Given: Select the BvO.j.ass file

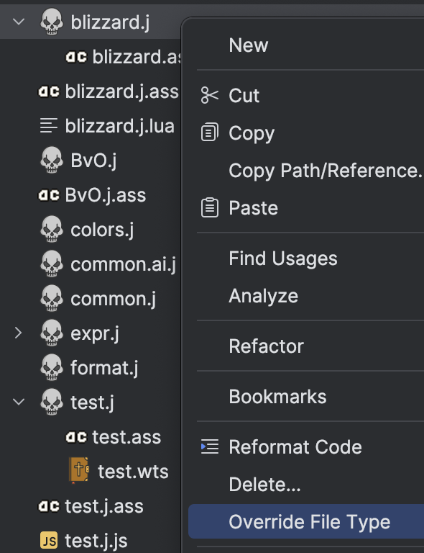Looking at the screenshot, I should 105,195.
